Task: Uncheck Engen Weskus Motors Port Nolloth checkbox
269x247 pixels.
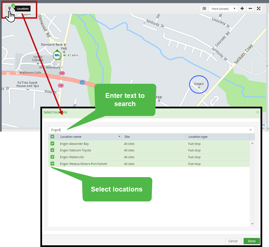Action: tap(52, 164)
